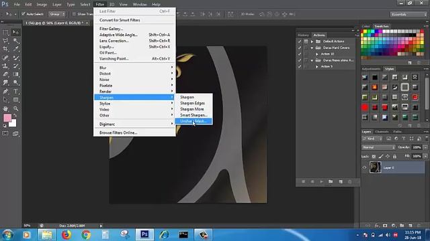Choose Smart Sharpen from the submenu
The image size is (430, 241).
point(193,115)
